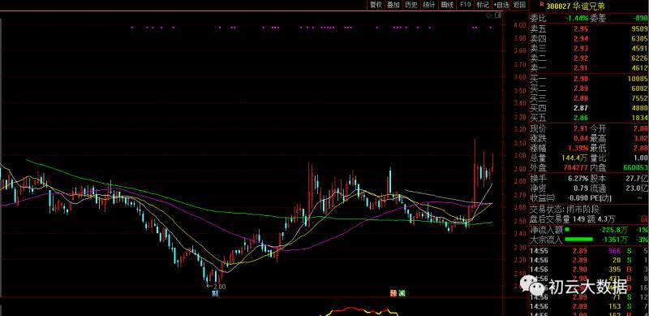Click the orange 预 forecast marker icon
The height and width of the screenshot is (316, 649).
coord(393,293)
